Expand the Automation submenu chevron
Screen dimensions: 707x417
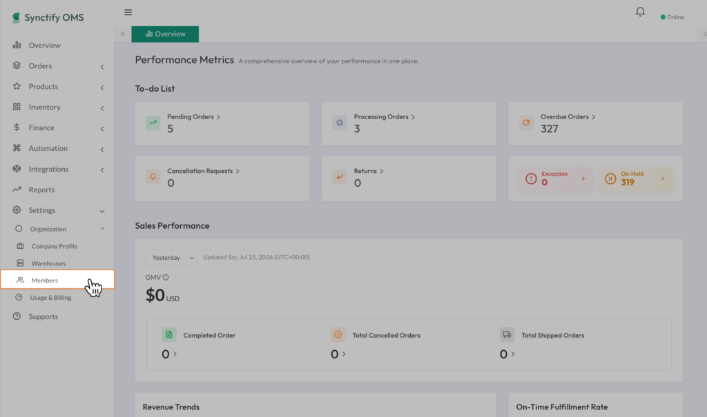point(102,149)
